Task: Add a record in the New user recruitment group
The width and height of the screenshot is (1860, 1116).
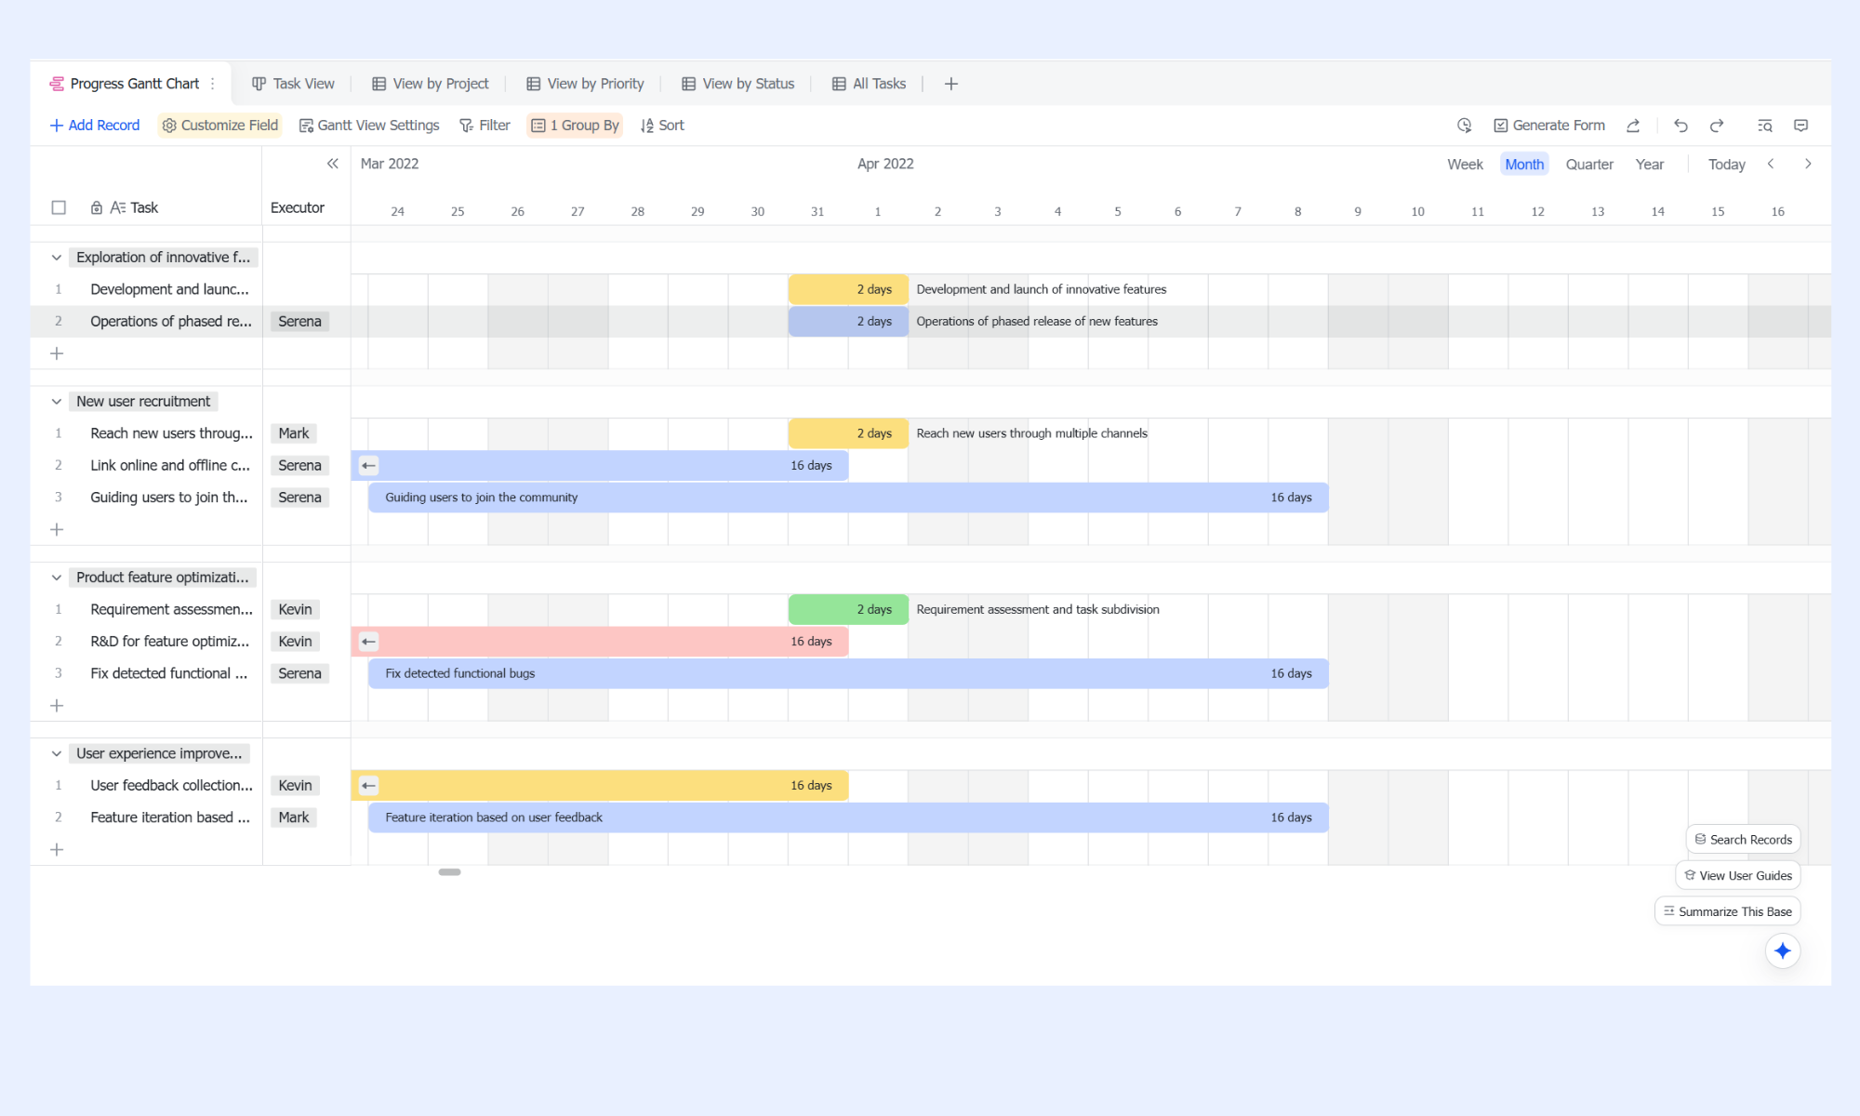Action: tap(57, 529)
